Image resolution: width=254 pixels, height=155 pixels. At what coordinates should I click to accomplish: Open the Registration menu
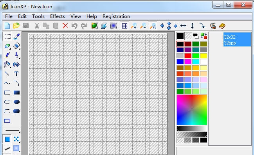coord(116,16)
